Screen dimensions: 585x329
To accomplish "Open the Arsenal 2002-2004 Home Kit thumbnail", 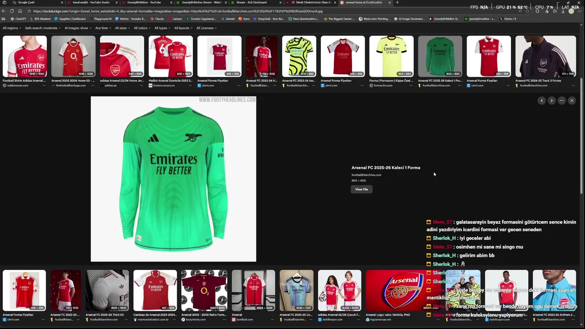I will click(x=74, y=57).
